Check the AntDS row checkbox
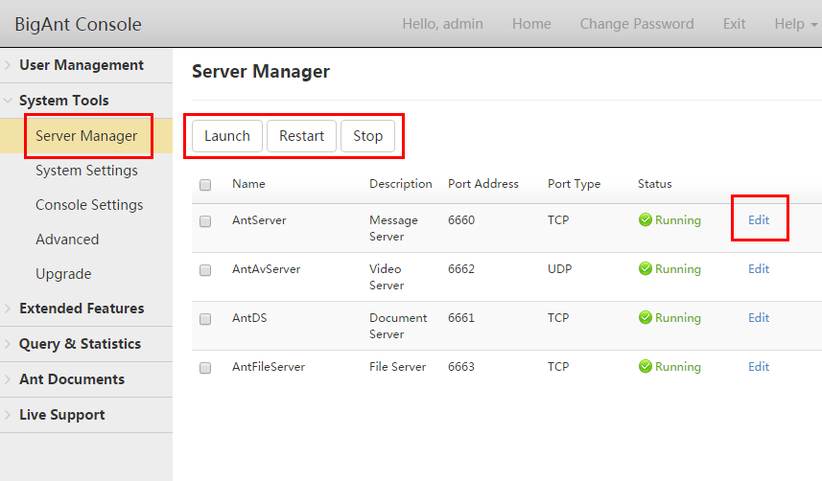The height and width of the screenshot is (481, 822). click(x=205, y=318)
